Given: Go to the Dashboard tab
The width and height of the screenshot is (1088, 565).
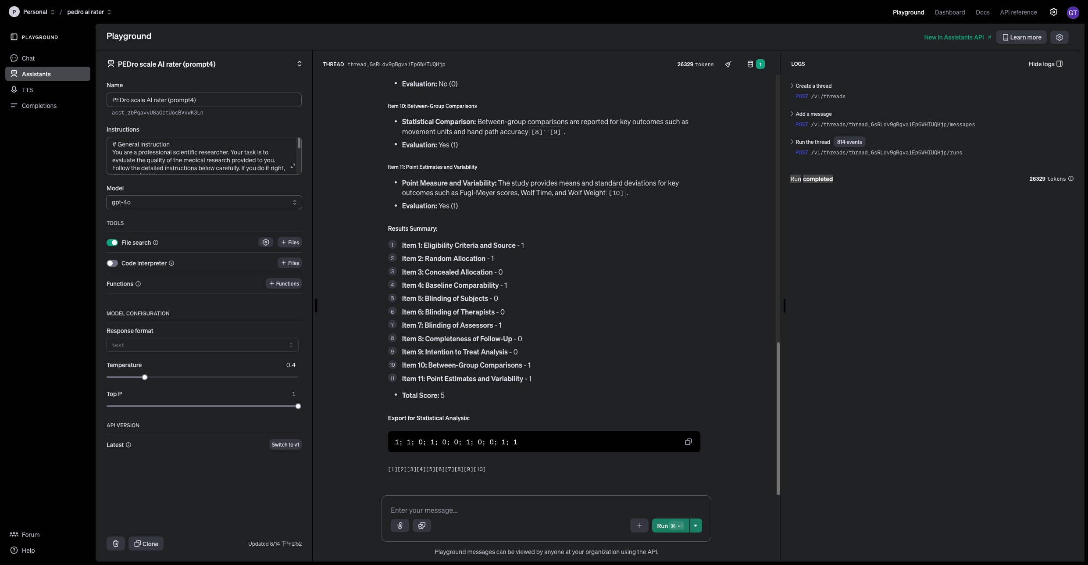Looking at the screenshot, I should 949,12.
